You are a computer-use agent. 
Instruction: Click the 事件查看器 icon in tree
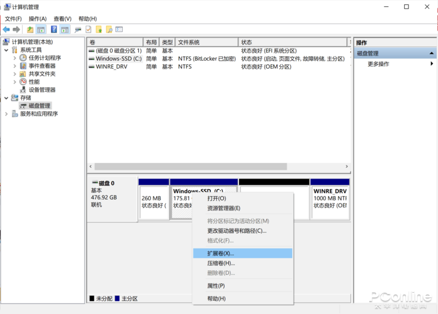click(x=23, y=66)
